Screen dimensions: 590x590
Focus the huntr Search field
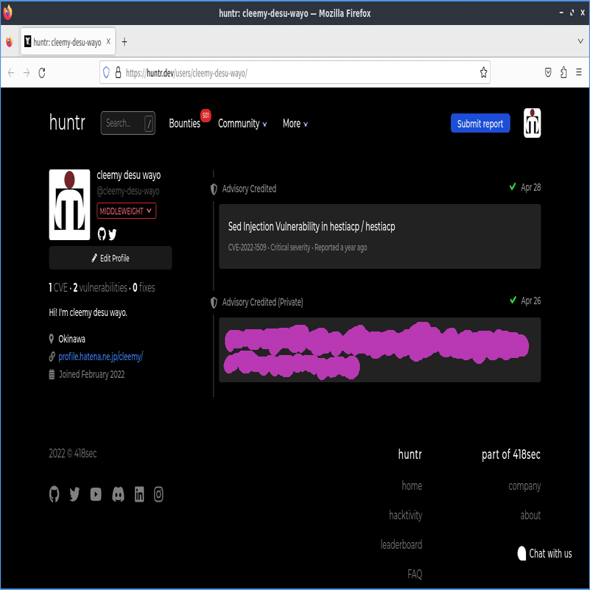pyautogui.click(x=128, y=123)
